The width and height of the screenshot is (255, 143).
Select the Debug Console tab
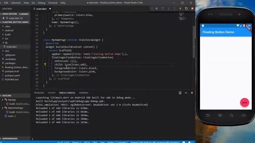pyautogui.click(x=67, y=93)
